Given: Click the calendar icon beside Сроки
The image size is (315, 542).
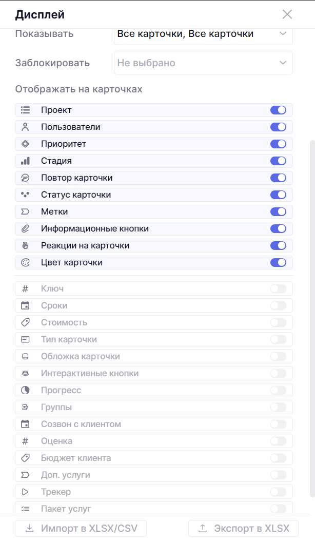Looking at the screenshot, I should [26, 305].
